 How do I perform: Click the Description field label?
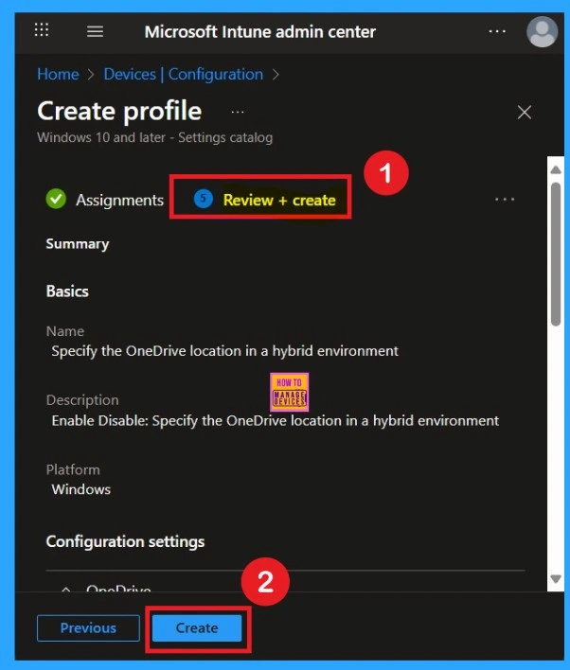82,400
